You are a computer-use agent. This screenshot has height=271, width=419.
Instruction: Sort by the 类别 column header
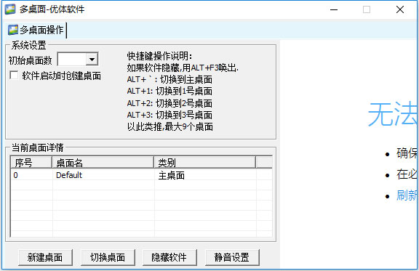205,162
